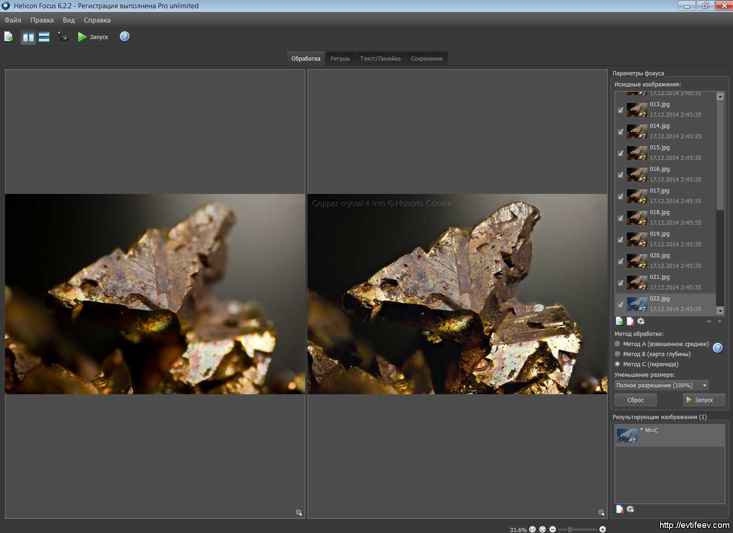This screenshot has height=533, width=733.
Task: Open help from the blue toolbar question icon
Action: [x=125, y=36]
